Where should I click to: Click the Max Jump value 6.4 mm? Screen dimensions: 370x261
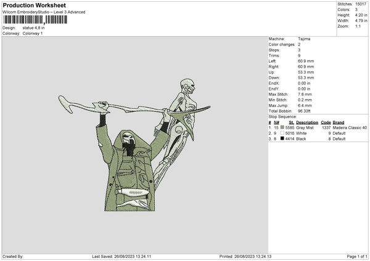pyautogui.click(x=305, y=105)
